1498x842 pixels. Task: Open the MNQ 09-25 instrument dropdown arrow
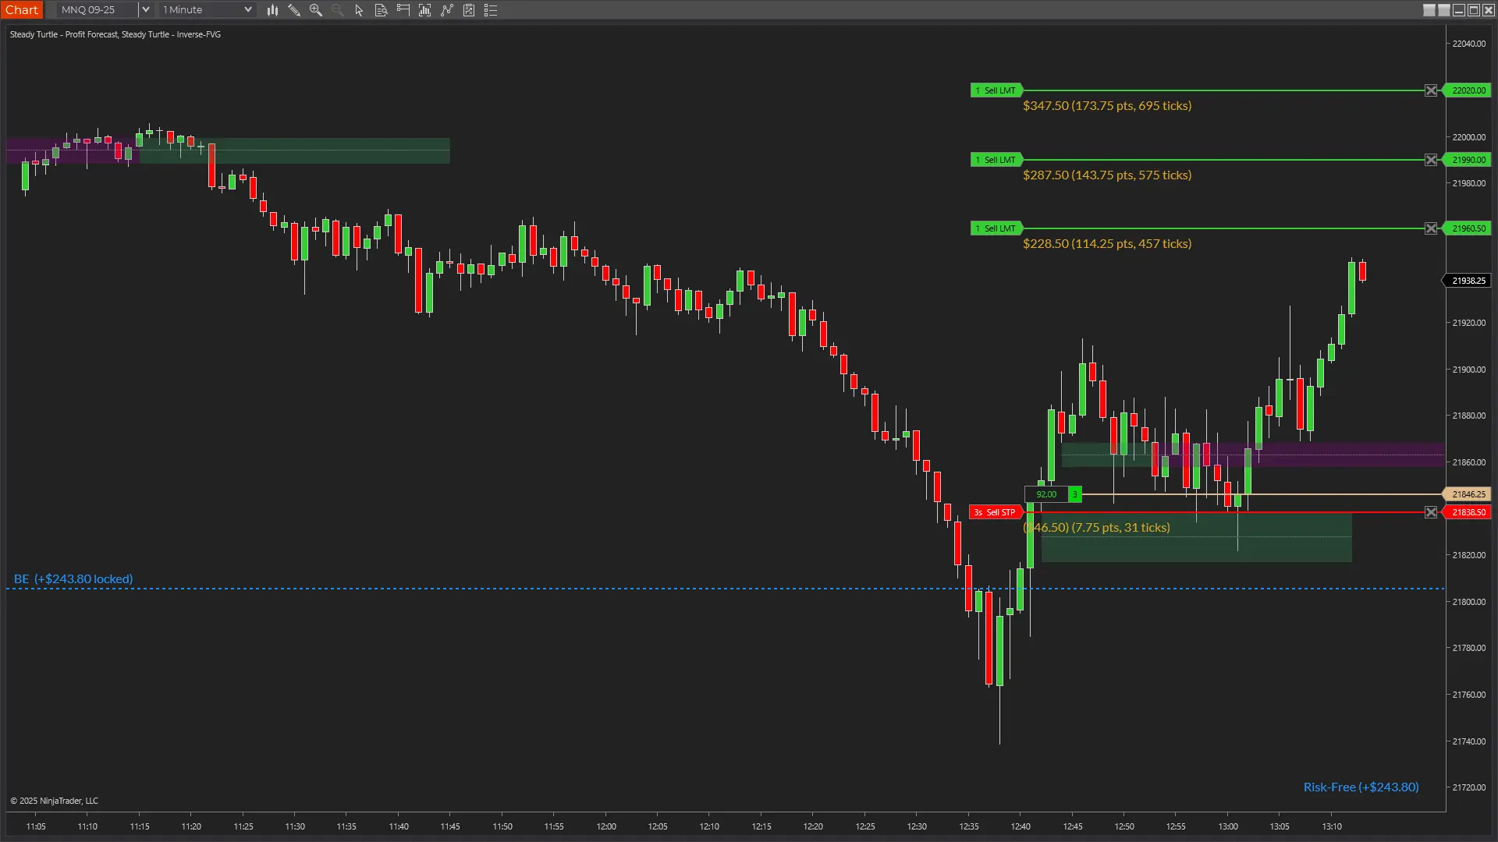pos(145,10)
